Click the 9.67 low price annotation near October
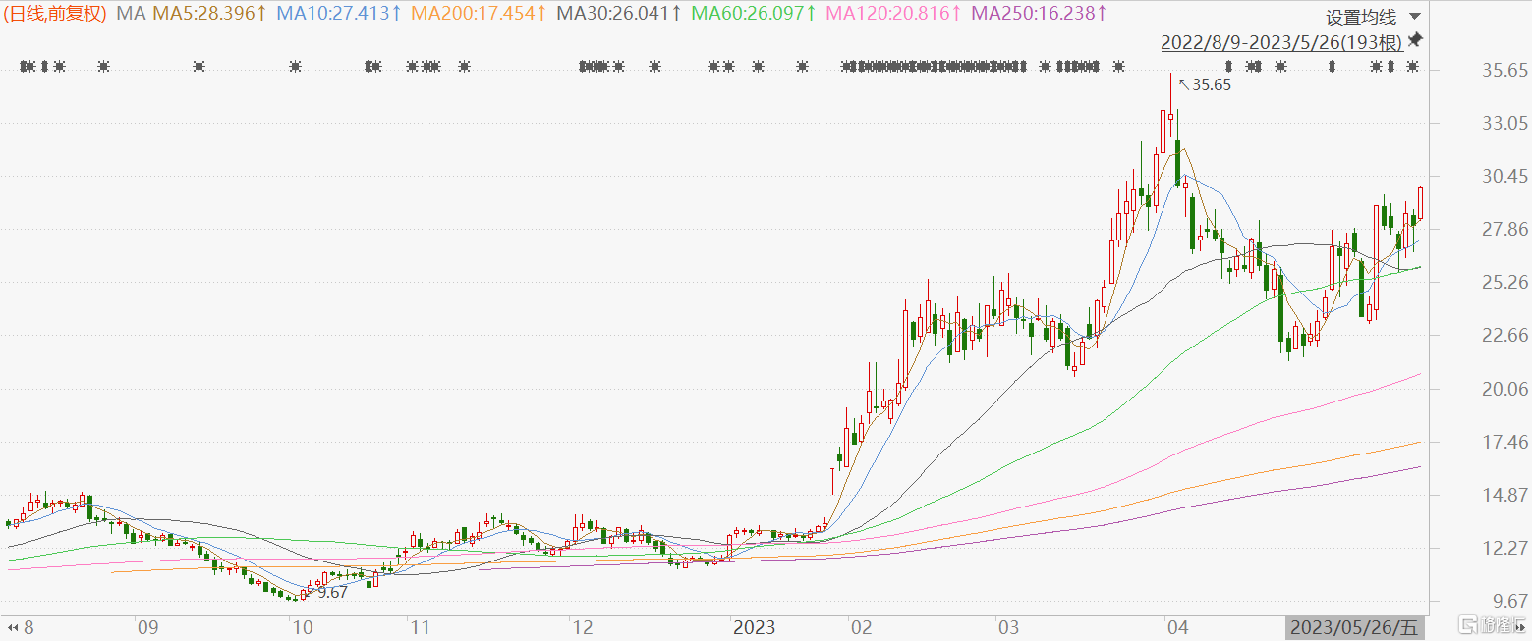The height and width of the screenshot is (641, 1532). [333, 593]
